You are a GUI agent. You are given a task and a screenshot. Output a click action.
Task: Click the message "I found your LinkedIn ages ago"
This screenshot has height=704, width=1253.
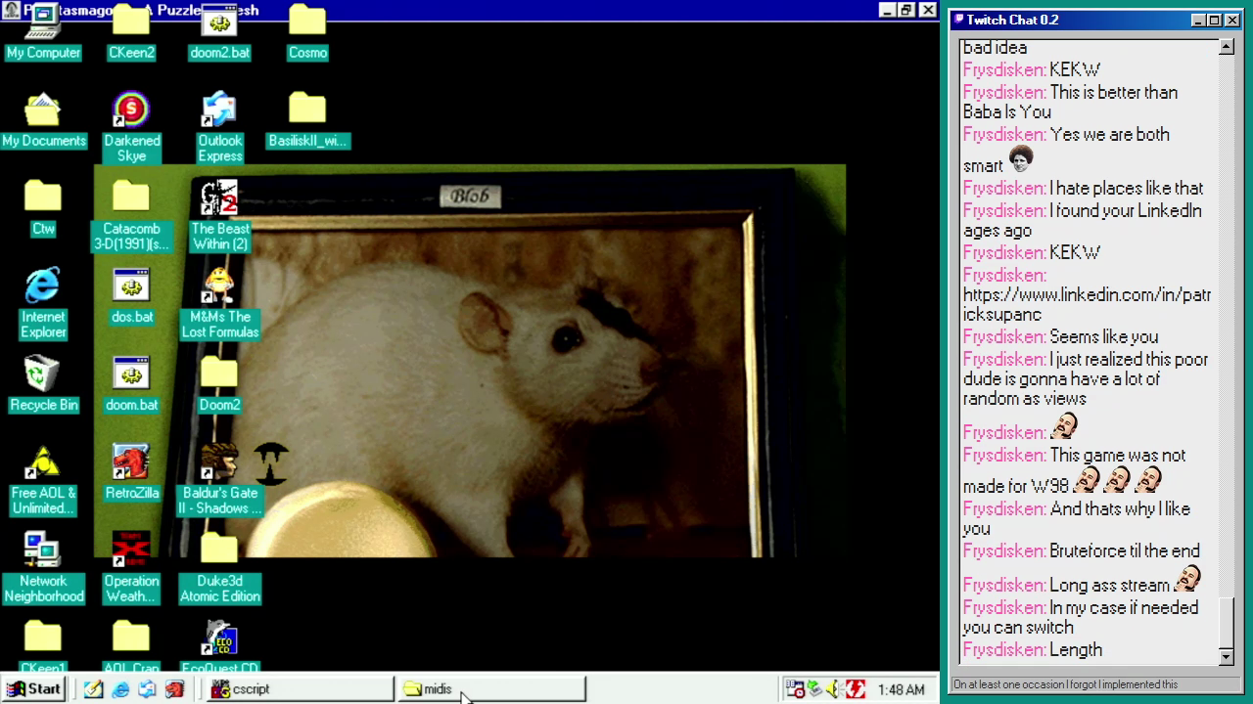(1082, 220)
